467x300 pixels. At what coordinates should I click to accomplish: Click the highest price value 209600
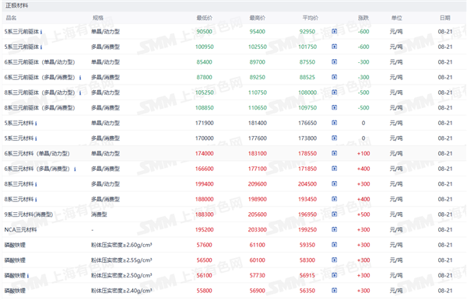(x=258, y=183)
